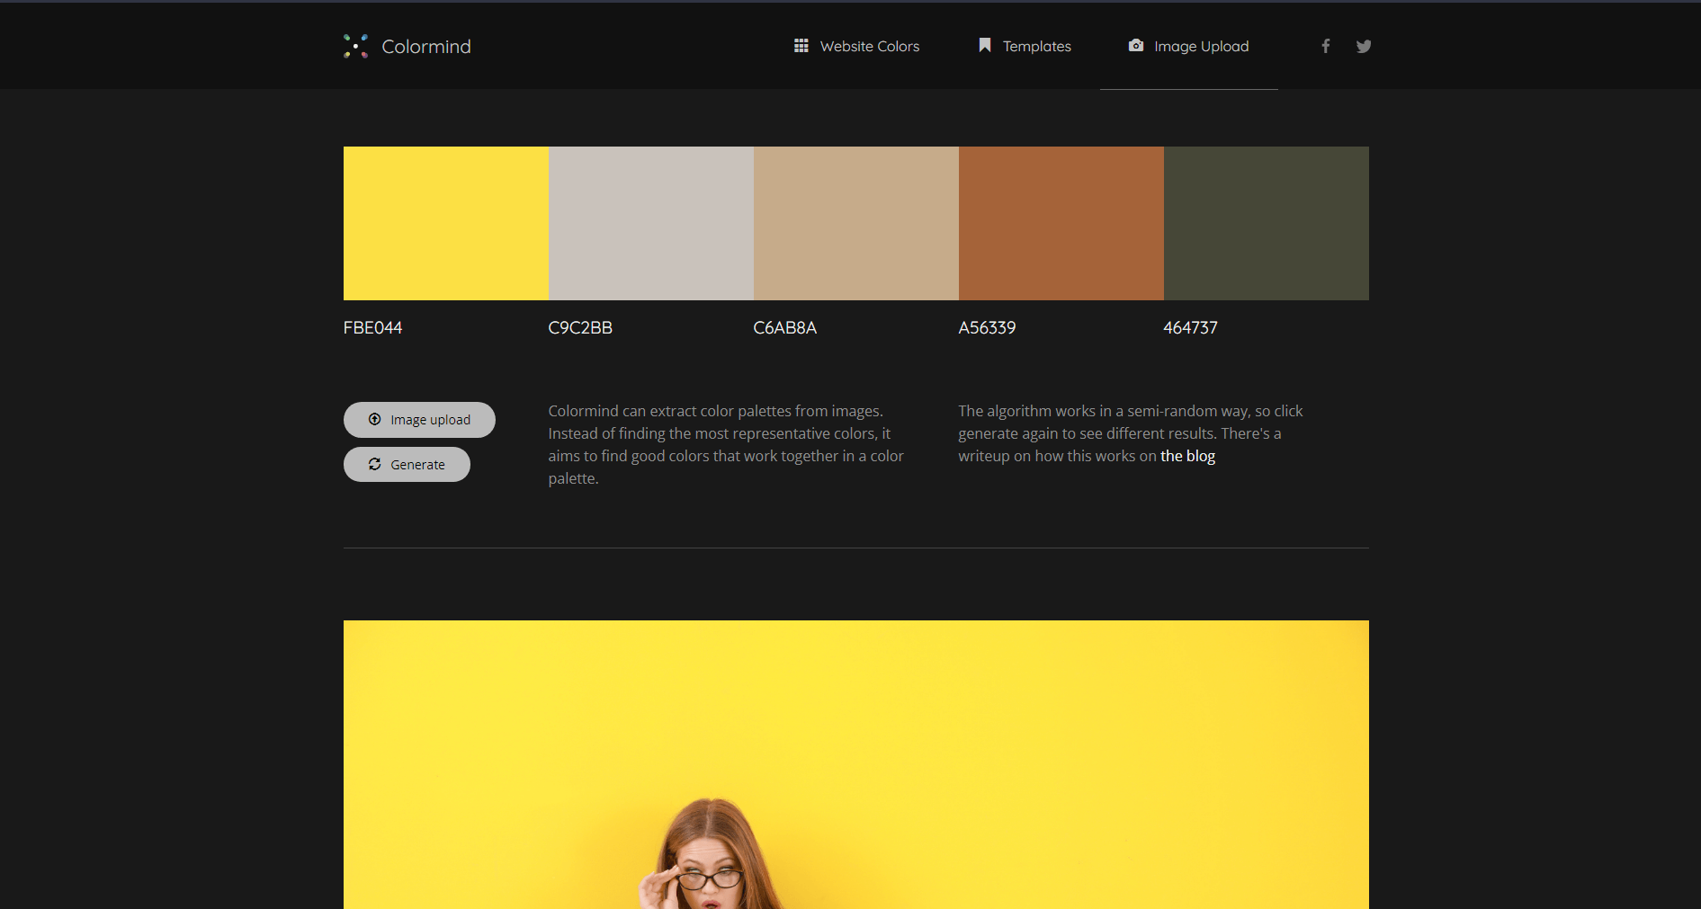Select the light gray C9C2BB swatch
1701x909 pixels.
(x=651, y=223)
